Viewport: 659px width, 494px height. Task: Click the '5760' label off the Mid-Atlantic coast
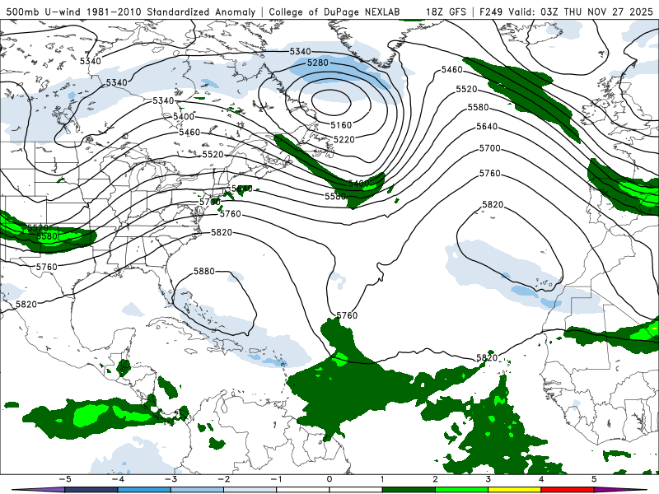[231, 214]
